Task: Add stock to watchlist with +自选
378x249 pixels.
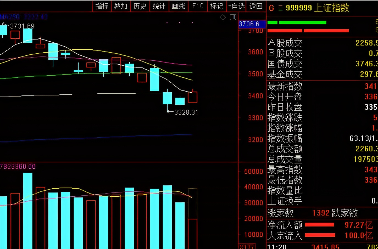Action: [236, 6]
